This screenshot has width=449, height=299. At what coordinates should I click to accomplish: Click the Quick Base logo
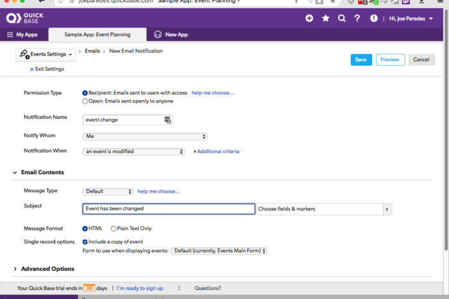coord(25,18)
